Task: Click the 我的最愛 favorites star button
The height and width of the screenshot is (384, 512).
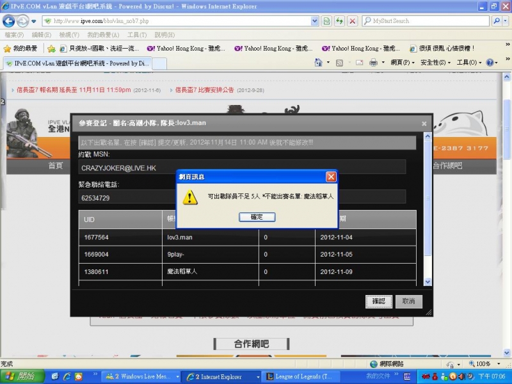Action: point(20,49)
